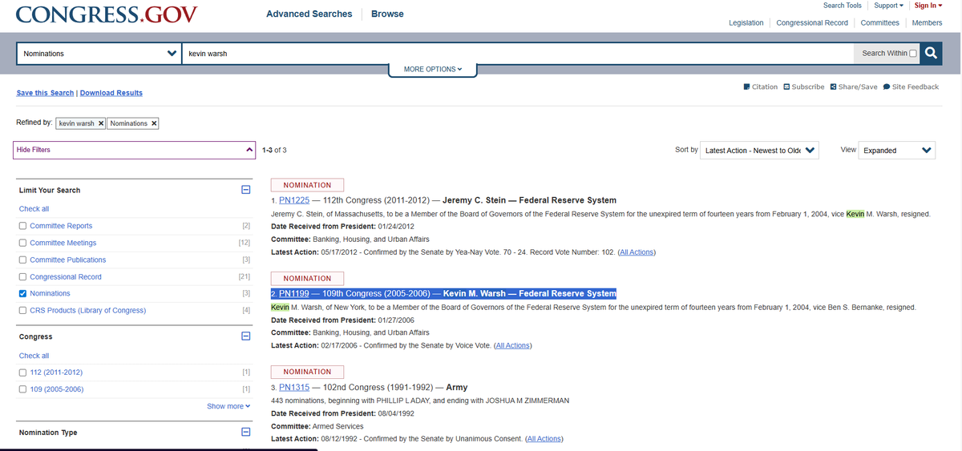962x451 pixels.
Task: Open nomination PN1199
Action: click(294, 294)
